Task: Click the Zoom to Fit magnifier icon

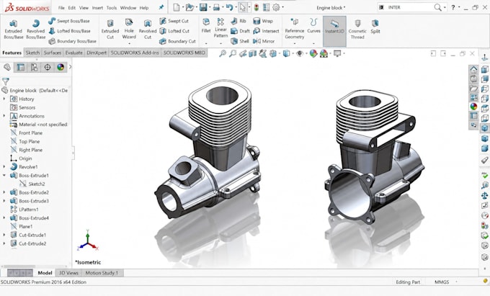Action: 223,54
